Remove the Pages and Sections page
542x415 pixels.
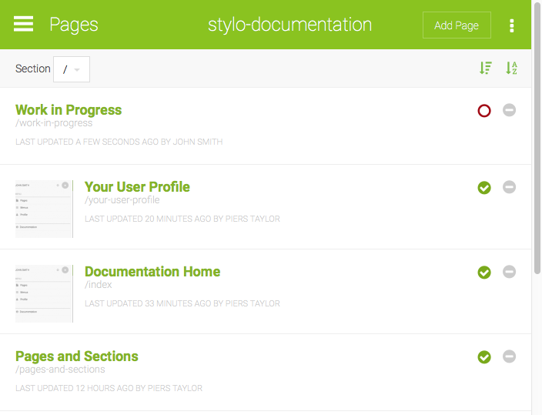(x=509, y=356)
